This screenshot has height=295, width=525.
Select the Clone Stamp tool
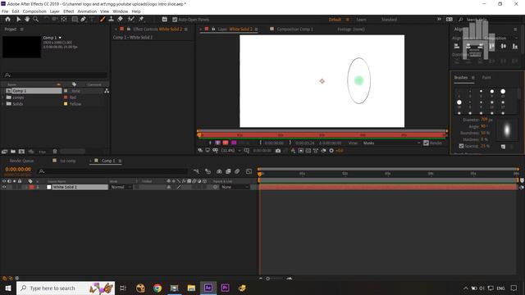pos(112,20)
